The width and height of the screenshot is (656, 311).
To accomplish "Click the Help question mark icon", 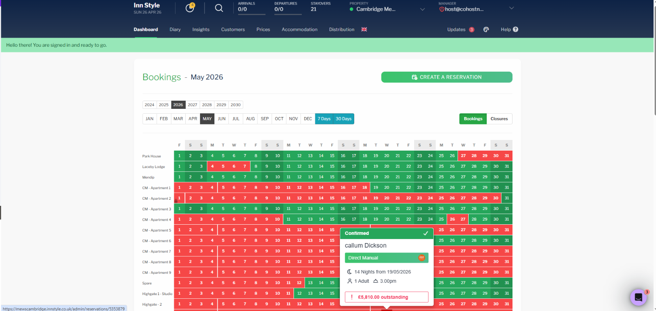I will point(516,29).
